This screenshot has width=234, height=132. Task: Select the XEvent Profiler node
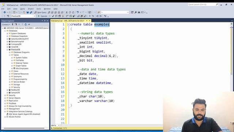pos(15,117)
